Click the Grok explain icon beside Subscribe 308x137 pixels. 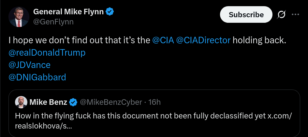click(x=281, y=15)
